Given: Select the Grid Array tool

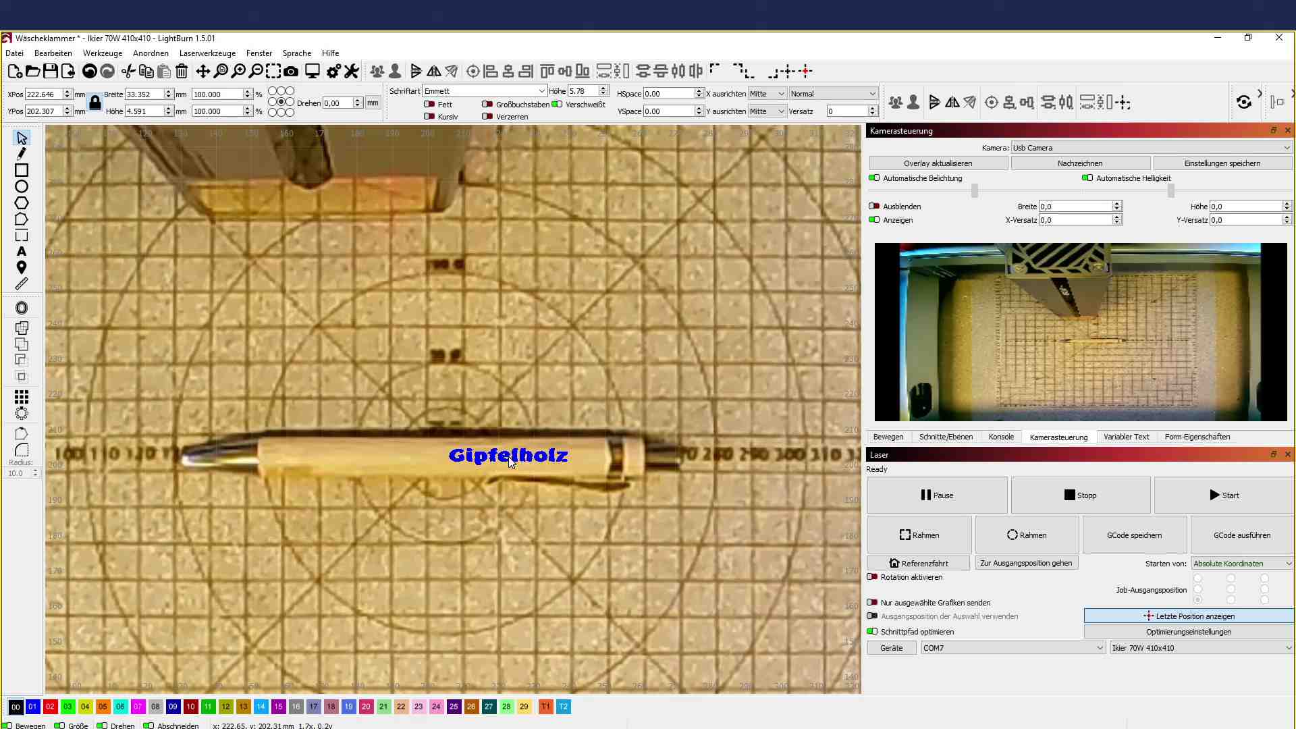Looking at the screenshot, I should coord(22,397).
